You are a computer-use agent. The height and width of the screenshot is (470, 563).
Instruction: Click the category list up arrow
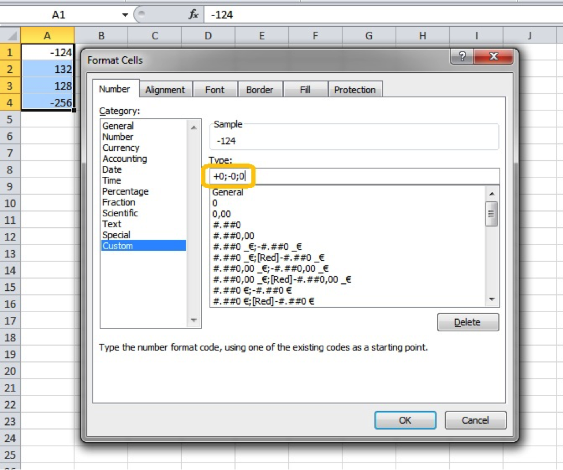pyautogui.click(x=194, y=127)
